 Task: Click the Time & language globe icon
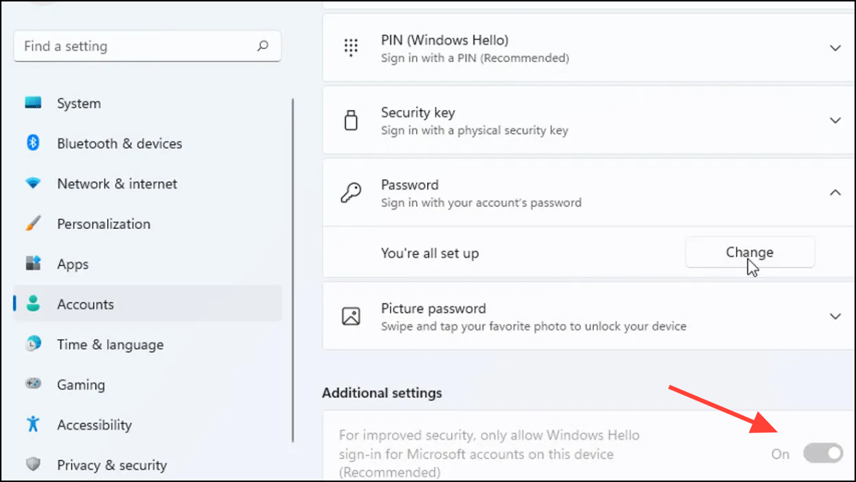coord(33,344)
